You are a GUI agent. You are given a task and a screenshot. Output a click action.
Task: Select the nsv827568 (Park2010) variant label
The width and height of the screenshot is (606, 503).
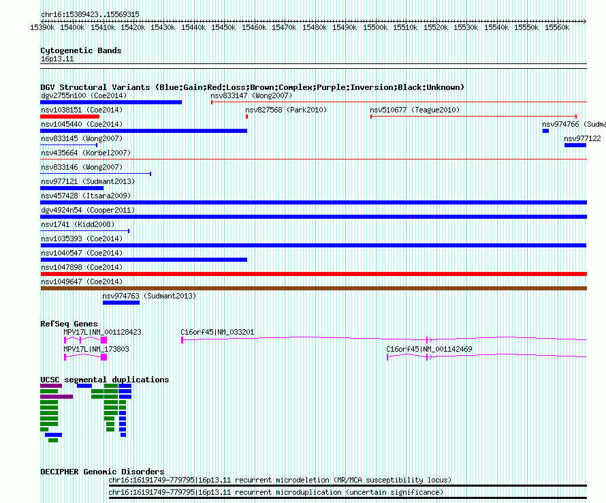[286, 110]
